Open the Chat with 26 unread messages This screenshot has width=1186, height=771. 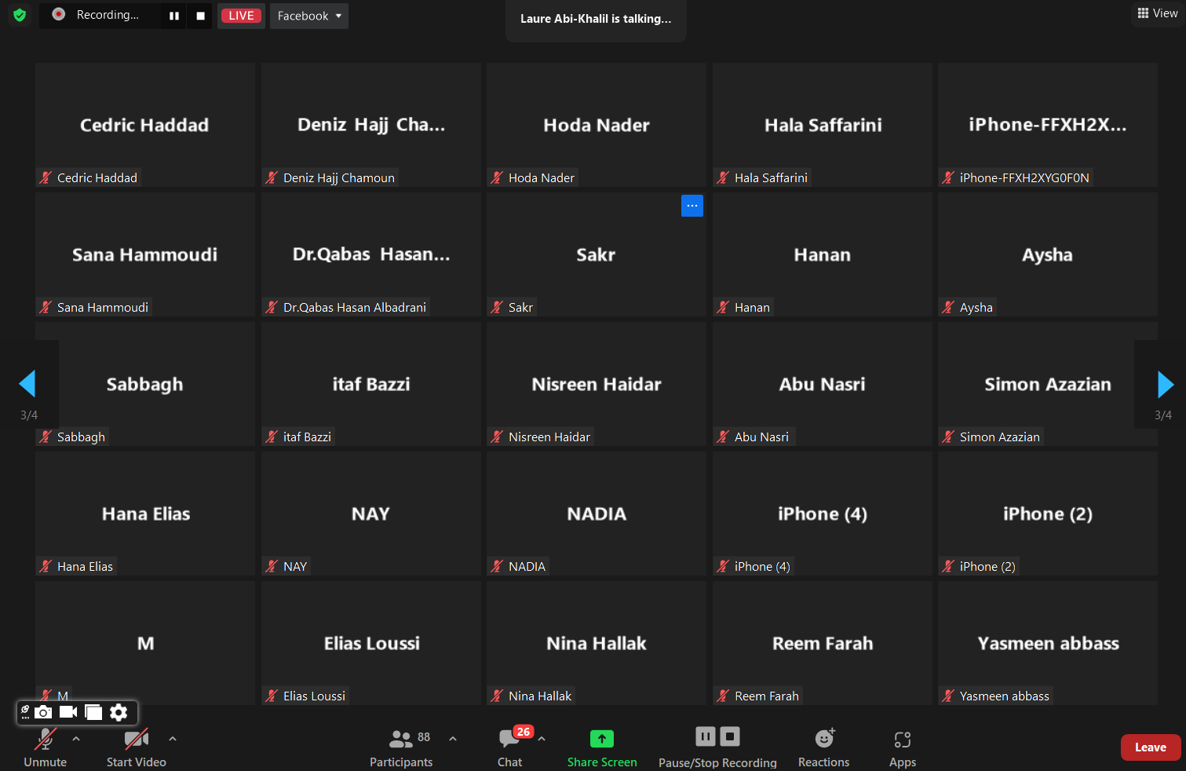pos(509,739)
